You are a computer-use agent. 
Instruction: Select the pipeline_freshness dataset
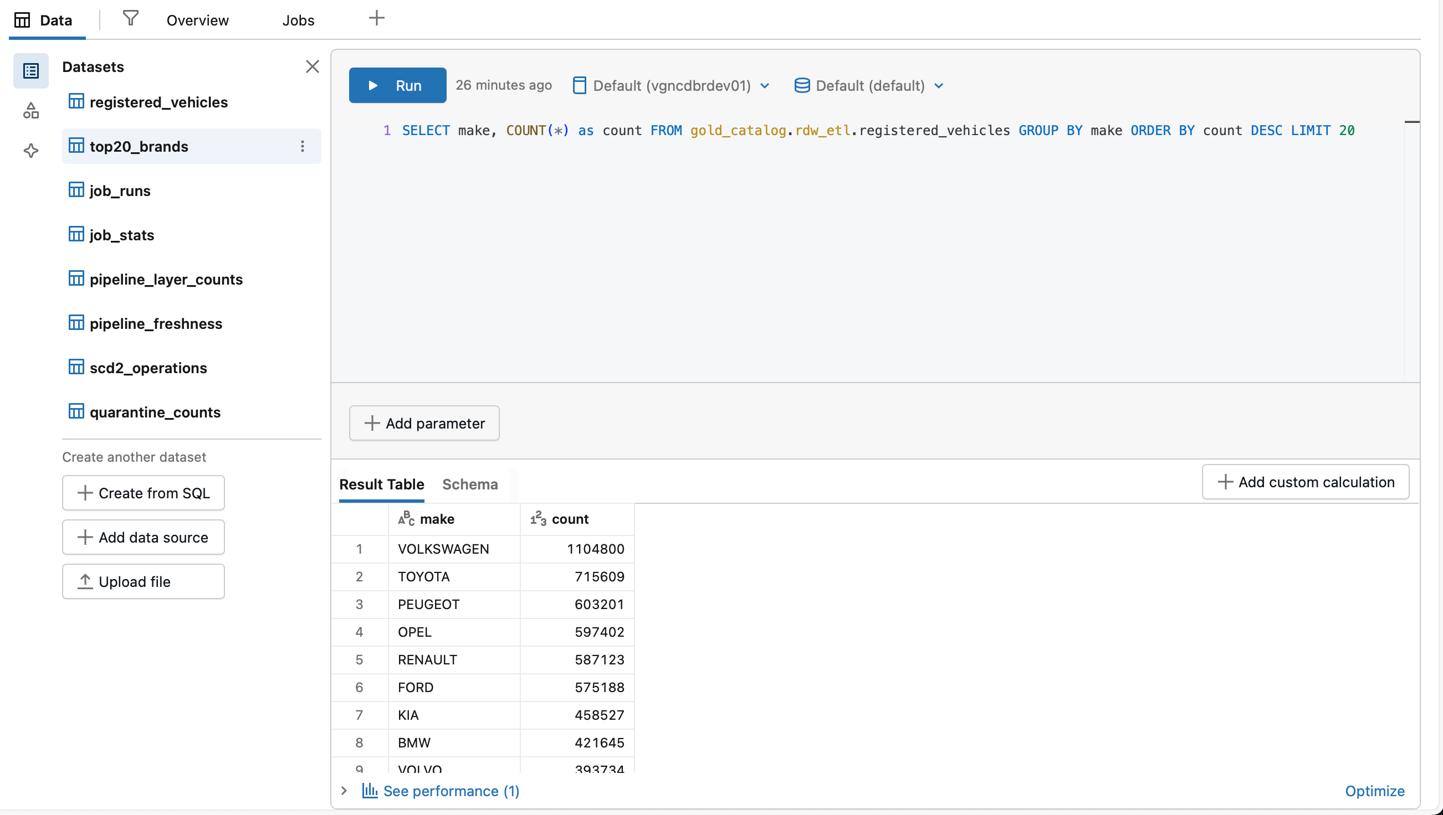156,323
